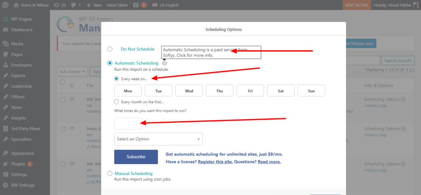Click help icon beside row 28 Scheduling Options

coord(403,100)
